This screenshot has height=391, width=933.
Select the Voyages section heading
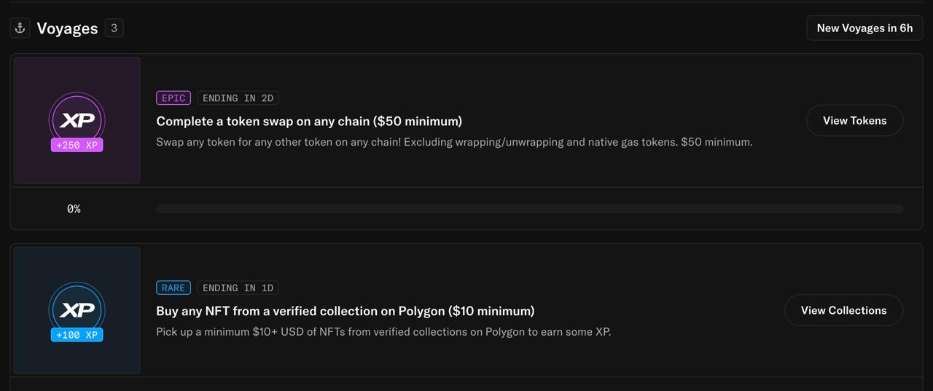pyautogui.click(x=67, y=28)
